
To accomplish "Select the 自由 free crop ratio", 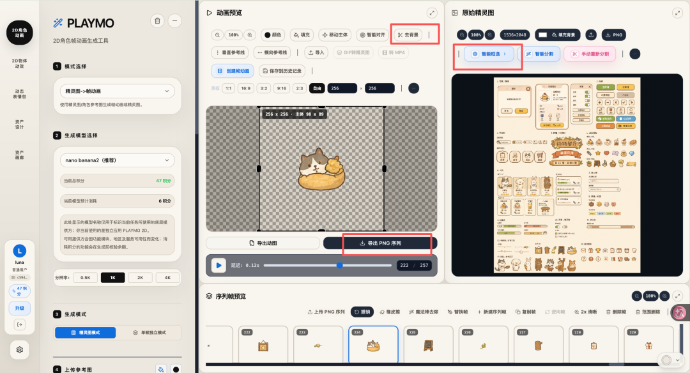I will pos(317,88).
